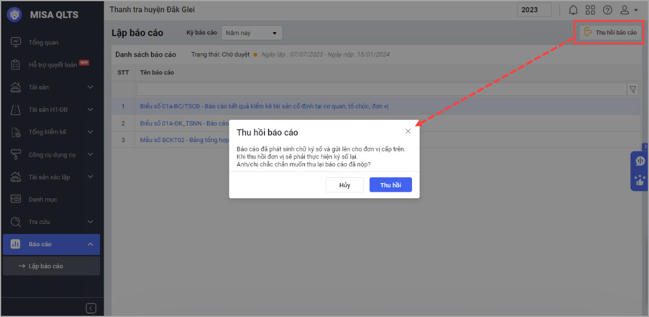The image size is (649, 317).
Task: Open the Kỳ báo cáo dropdown
Action: pyautogui.click(x=252, y=33)
